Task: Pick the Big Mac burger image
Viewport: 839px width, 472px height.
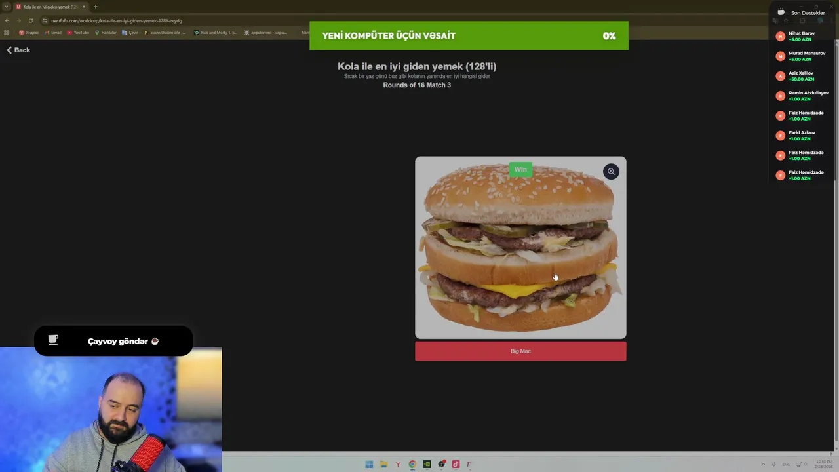Action: point(520,248)
